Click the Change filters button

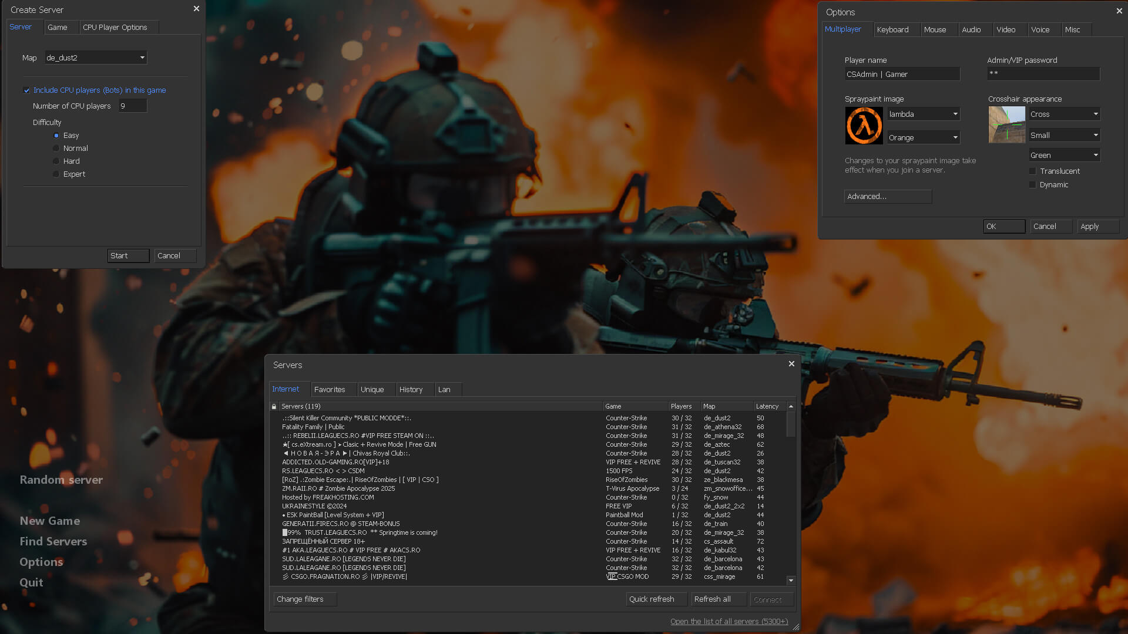point(305,599)
